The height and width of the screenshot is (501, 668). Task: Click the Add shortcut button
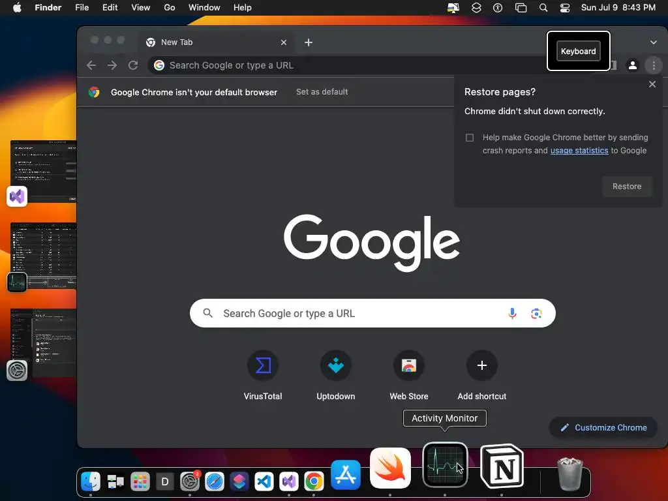482,375
